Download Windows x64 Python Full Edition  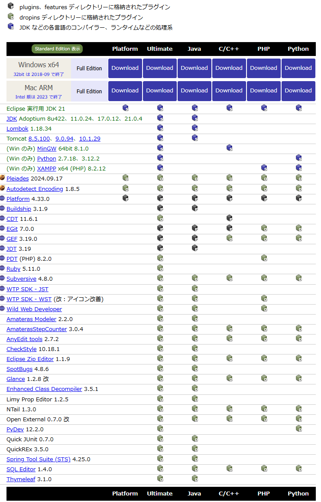(x=298, y=68)
